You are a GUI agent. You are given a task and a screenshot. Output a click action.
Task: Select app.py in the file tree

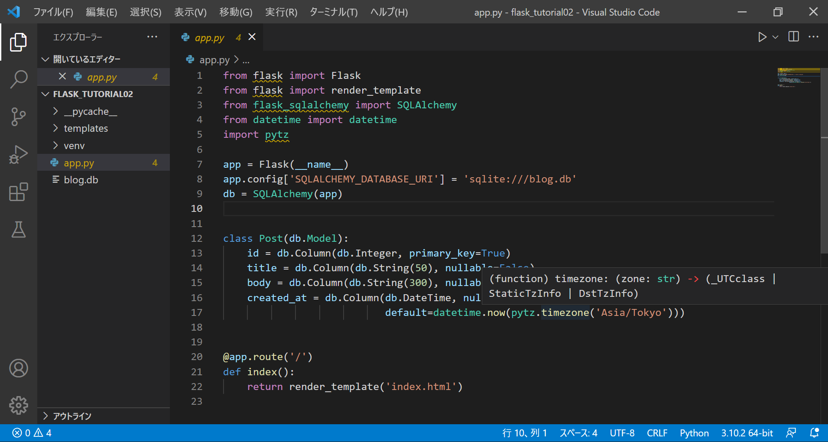pos(104,163)
